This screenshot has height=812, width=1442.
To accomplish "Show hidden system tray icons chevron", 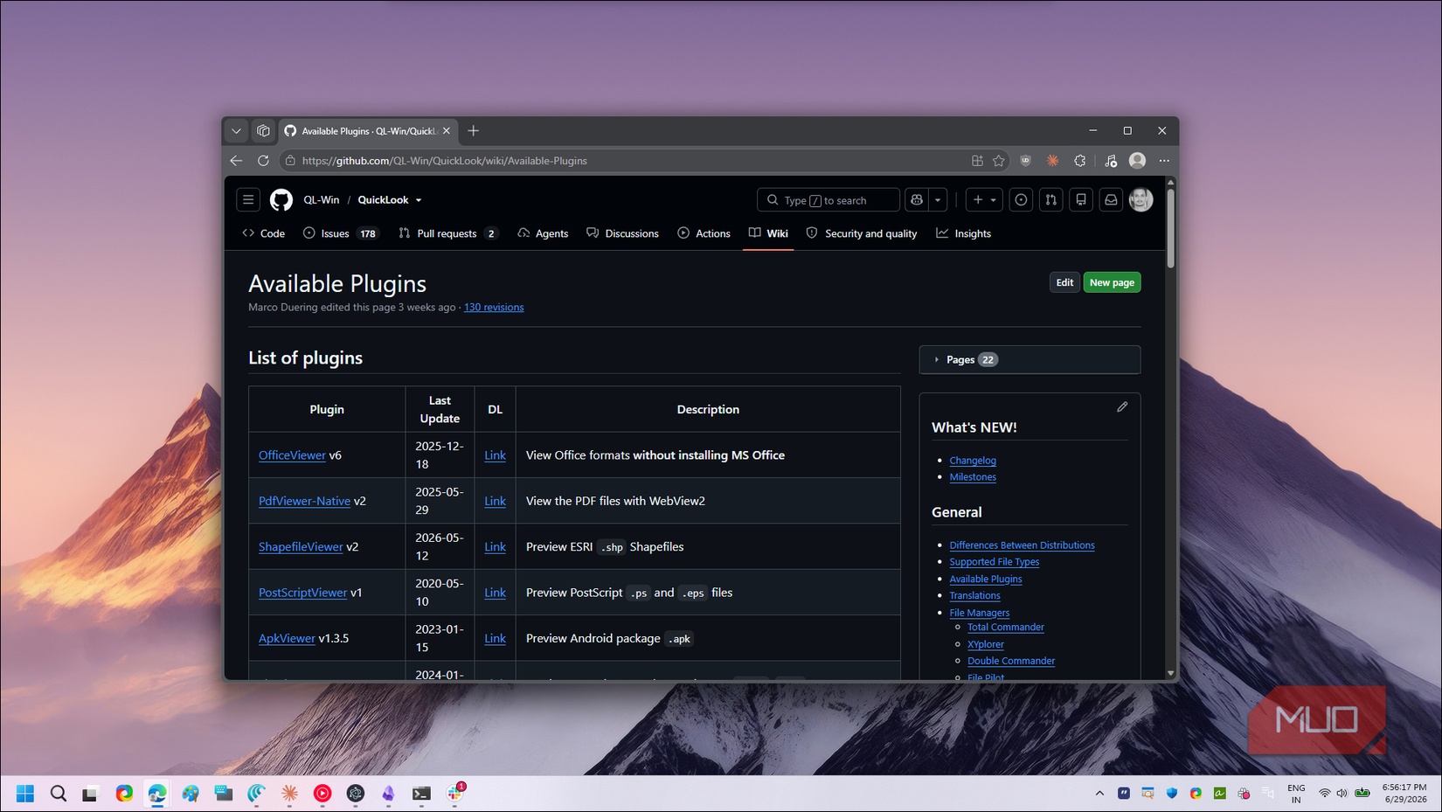I will click(1099, 794).
